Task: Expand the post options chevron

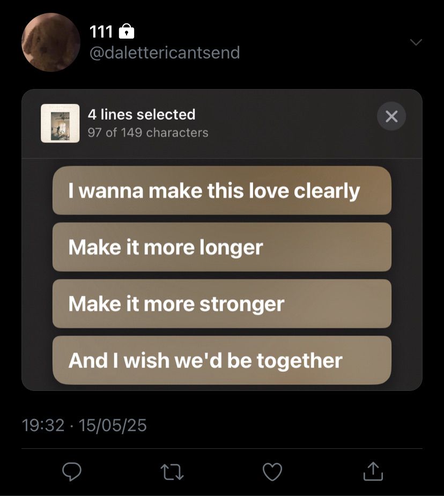Action: click(416, 42)
